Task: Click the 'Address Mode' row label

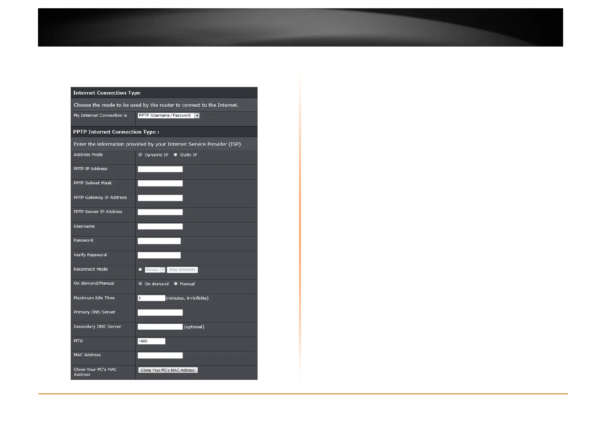Action: coord(88,155)
